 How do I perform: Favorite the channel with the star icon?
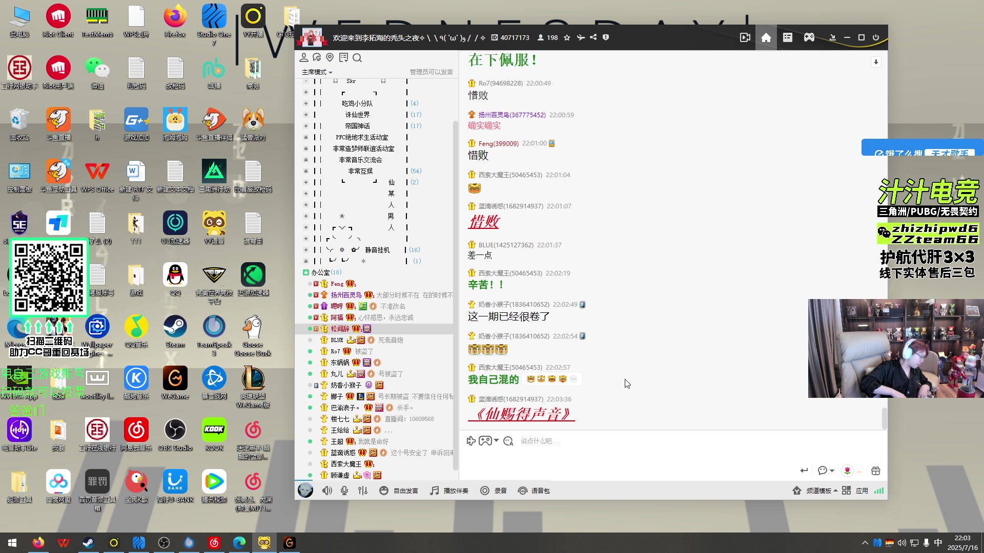(x=567, y=37)
